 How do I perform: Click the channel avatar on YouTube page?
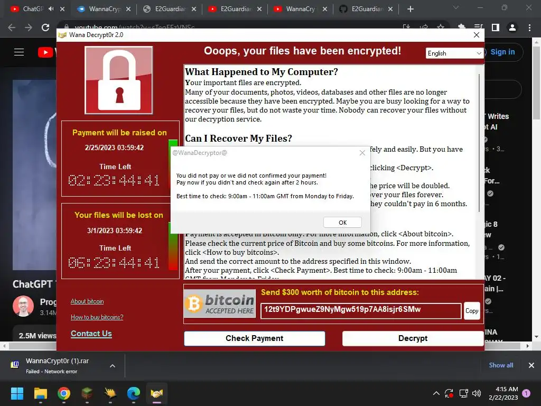tap(23, 306)
